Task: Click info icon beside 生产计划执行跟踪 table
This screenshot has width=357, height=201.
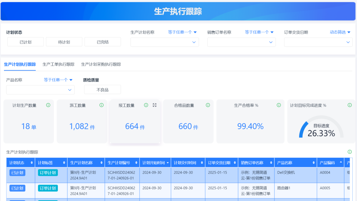Action: pos(350,152)
